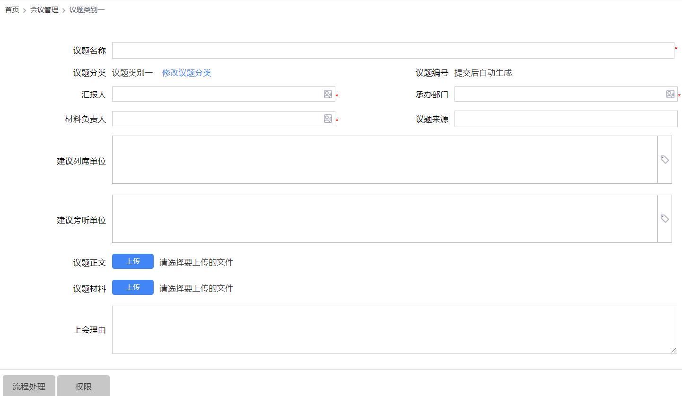Image resolution: width=682 pixels, height=396 pixels.
Task: Focus the 议题名称 input field
Action: tap(393, 51)
